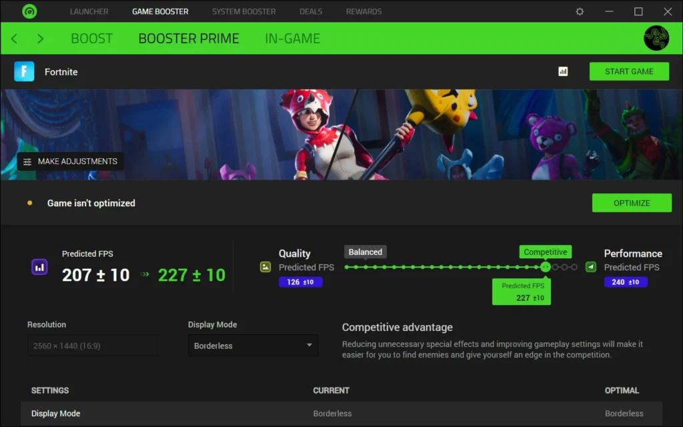Go back with the left arrow
The height and width of the screenshot is (427, 683).
14,39
